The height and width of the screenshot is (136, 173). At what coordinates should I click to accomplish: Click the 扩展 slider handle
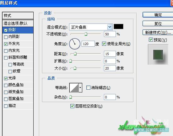tap(71, 61)
